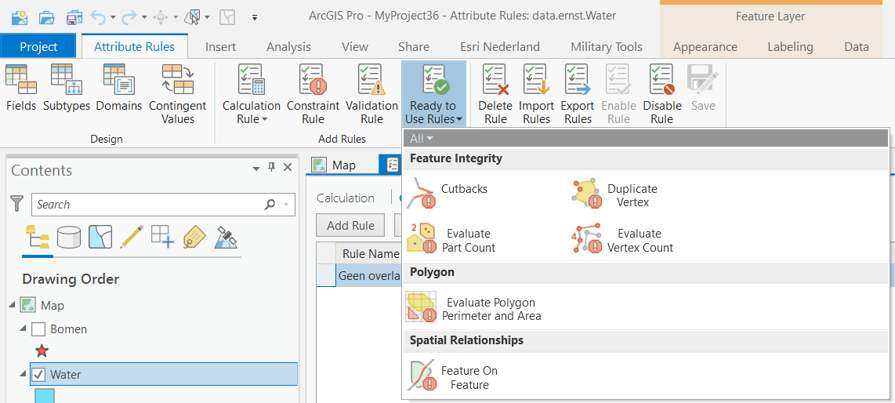Open the Labeling tab
The height and width of the screenshot is (403, 895).
[791, 47]
